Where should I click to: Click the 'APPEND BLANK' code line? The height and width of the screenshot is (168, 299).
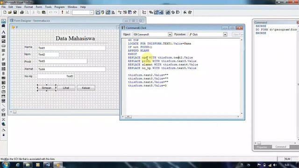coord(138,50)
